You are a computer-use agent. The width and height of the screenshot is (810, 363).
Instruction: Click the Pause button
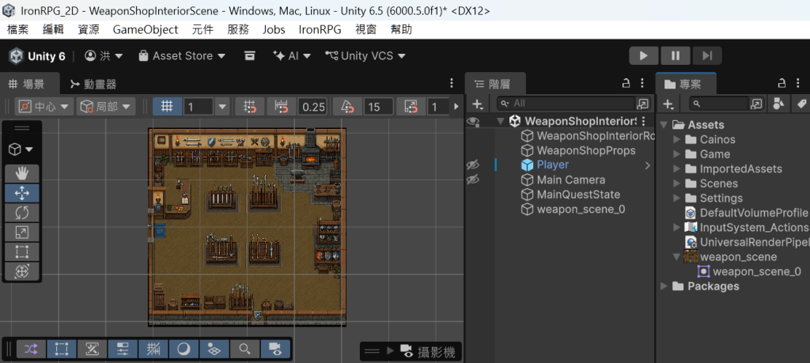pos(676,56)
